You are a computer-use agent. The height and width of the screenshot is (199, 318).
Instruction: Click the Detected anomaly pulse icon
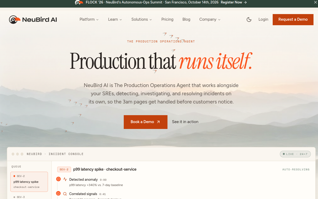(x=65, y=179)
